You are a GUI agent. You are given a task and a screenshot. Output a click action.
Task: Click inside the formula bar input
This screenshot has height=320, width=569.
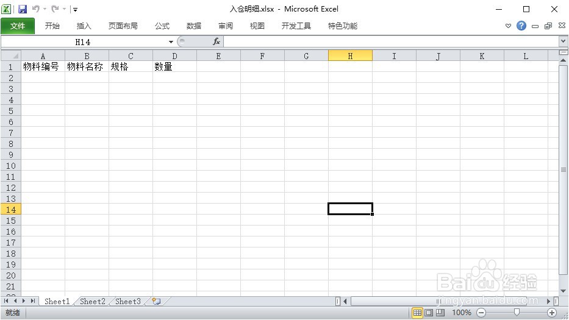click(x=391, y=42)
